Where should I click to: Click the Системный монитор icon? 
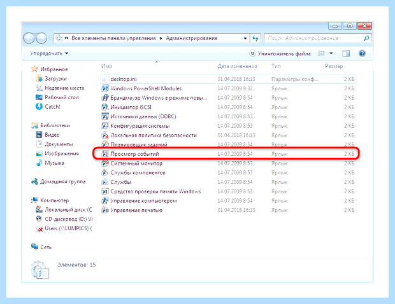104,163
